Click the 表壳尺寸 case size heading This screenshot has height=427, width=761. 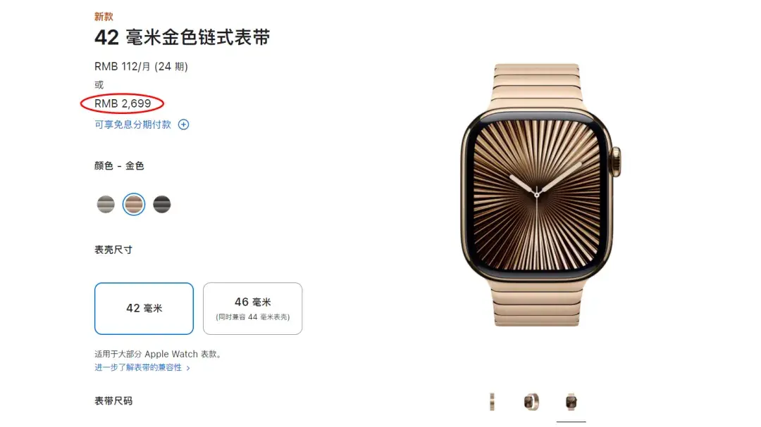[x=113, y=250]
